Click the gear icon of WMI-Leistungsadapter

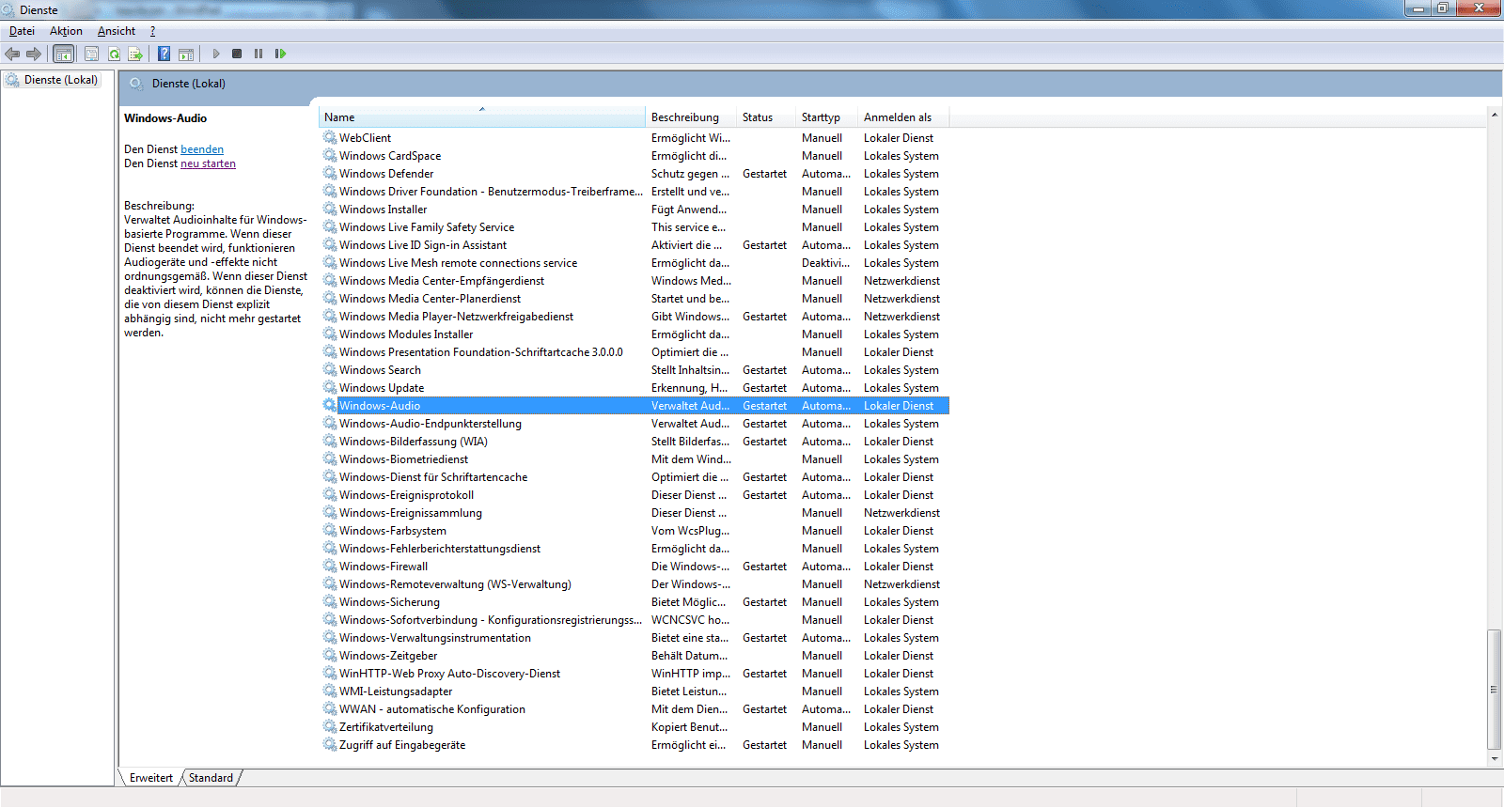tap(330, 691)
